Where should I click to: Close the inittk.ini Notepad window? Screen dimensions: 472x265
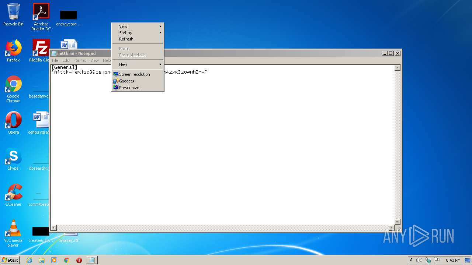coord(398,53)
